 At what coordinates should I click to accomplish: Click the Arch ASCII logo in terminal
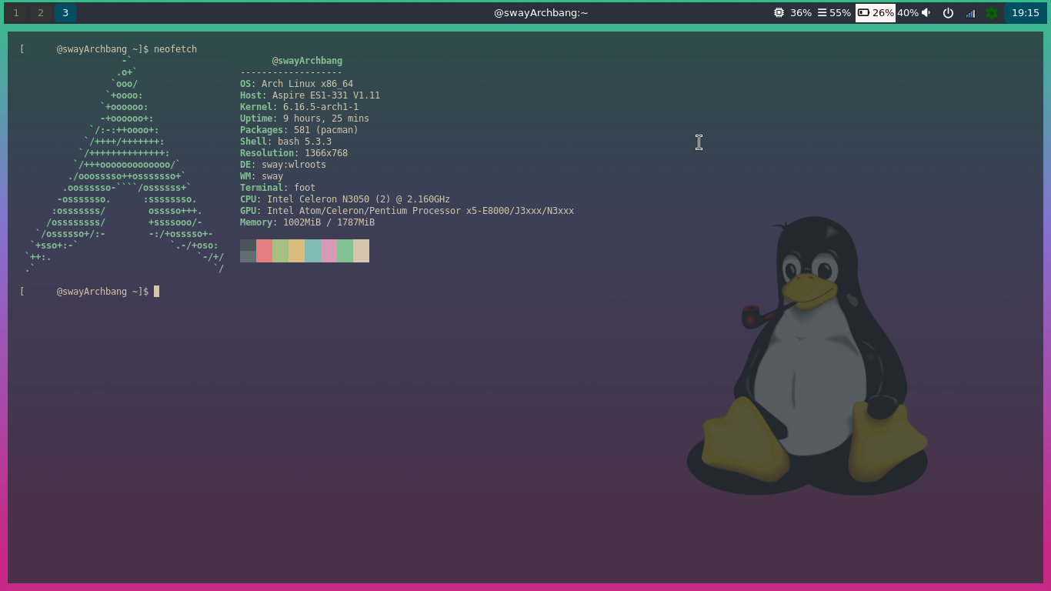(123, 164)
